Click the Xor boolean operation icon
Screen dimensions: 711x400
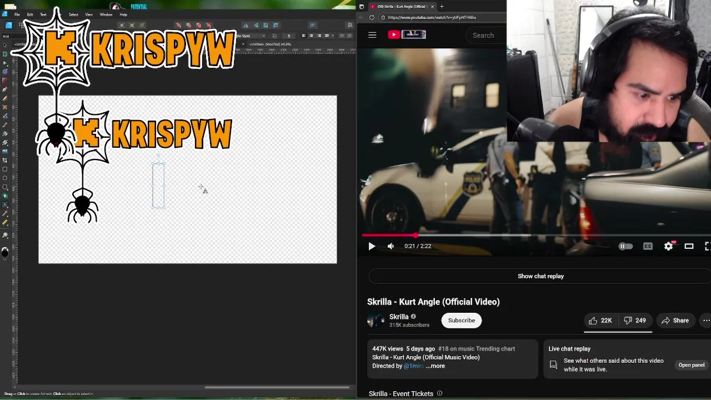(208, 25)
